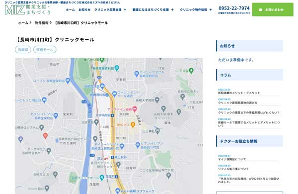The height and width of the screenshot is (194, 298).
Task: Expand the plus next to クリニック開業支援
Action: coord(125,10)
